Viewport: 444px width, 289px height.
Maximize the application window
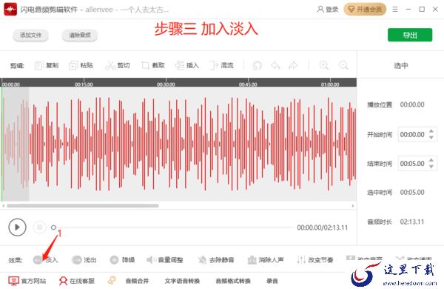click(422, 10)
